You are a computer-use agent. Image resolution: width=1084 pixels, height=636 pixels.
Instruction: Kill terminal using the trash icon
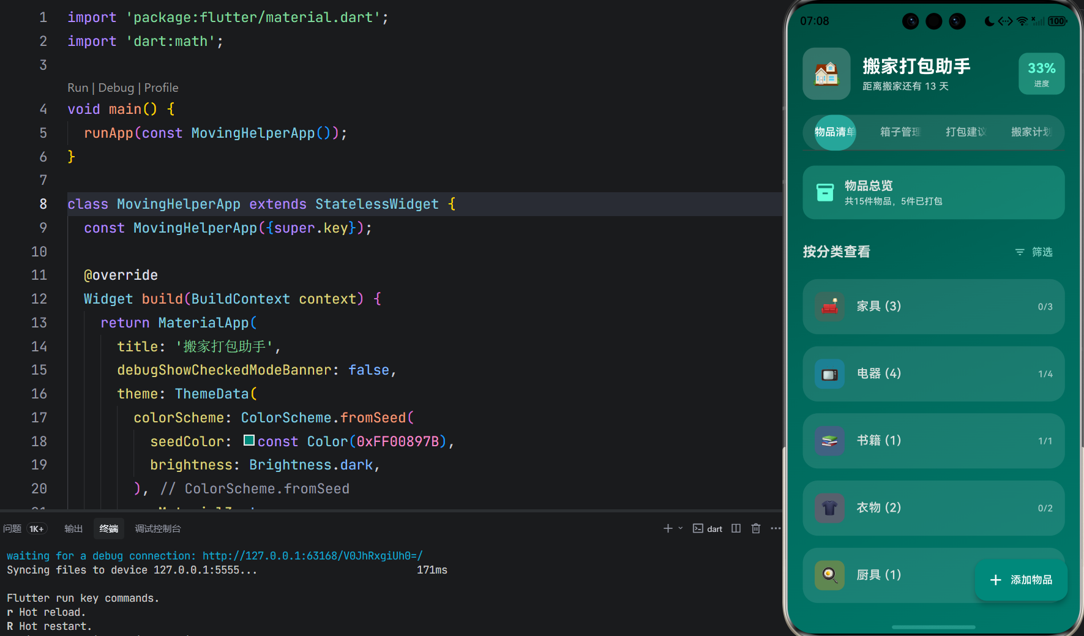coord(756,528)
